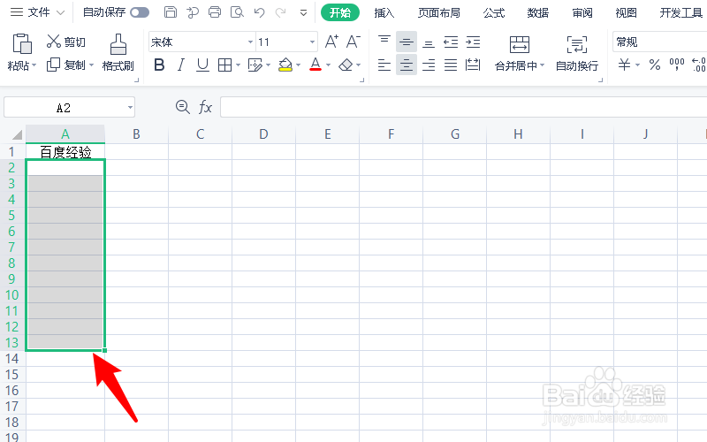Expand the 粘贴 dropdown arrow
The width and height of the screenshot is (707, 442).
34,65
